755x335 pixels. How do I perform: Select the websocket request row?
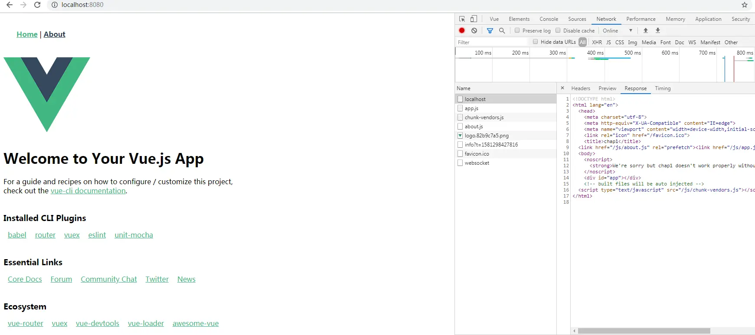[x=506, y=163]
